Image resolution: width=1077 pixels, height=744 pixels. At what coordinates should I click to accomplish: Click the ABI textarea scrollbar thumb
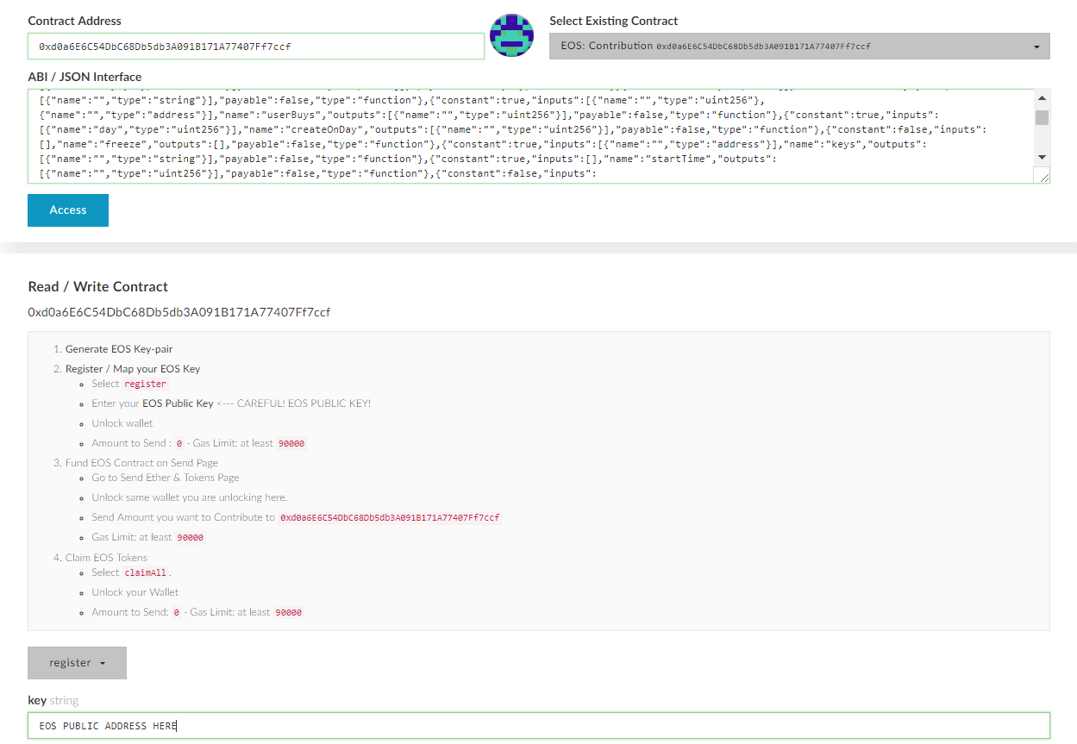click(1042, 118)
